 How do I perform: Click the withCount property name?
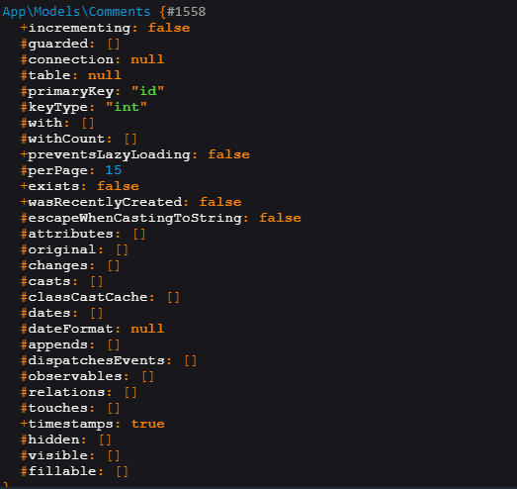[x=66, y=139]
